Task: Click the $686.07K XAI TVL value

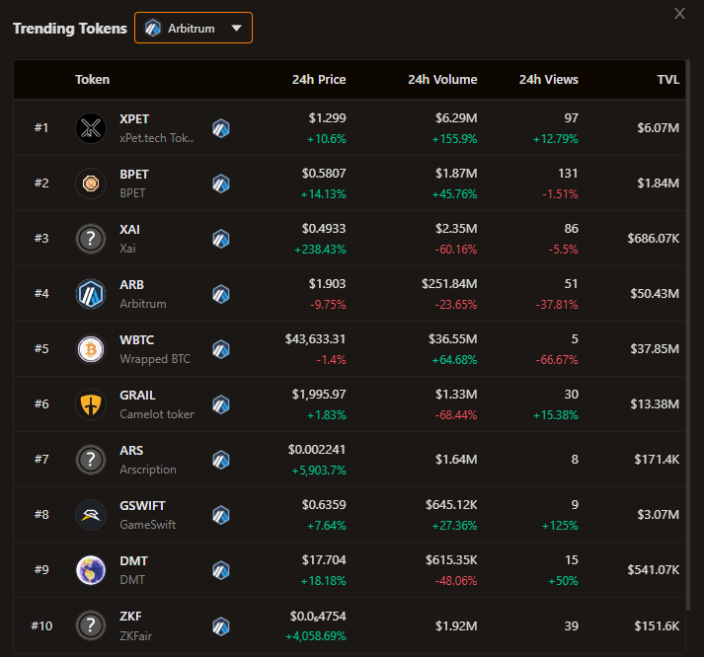Action: coord(654,238)
